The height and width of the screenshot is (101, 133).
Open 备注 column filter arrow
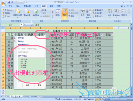[x=112, y=35]
